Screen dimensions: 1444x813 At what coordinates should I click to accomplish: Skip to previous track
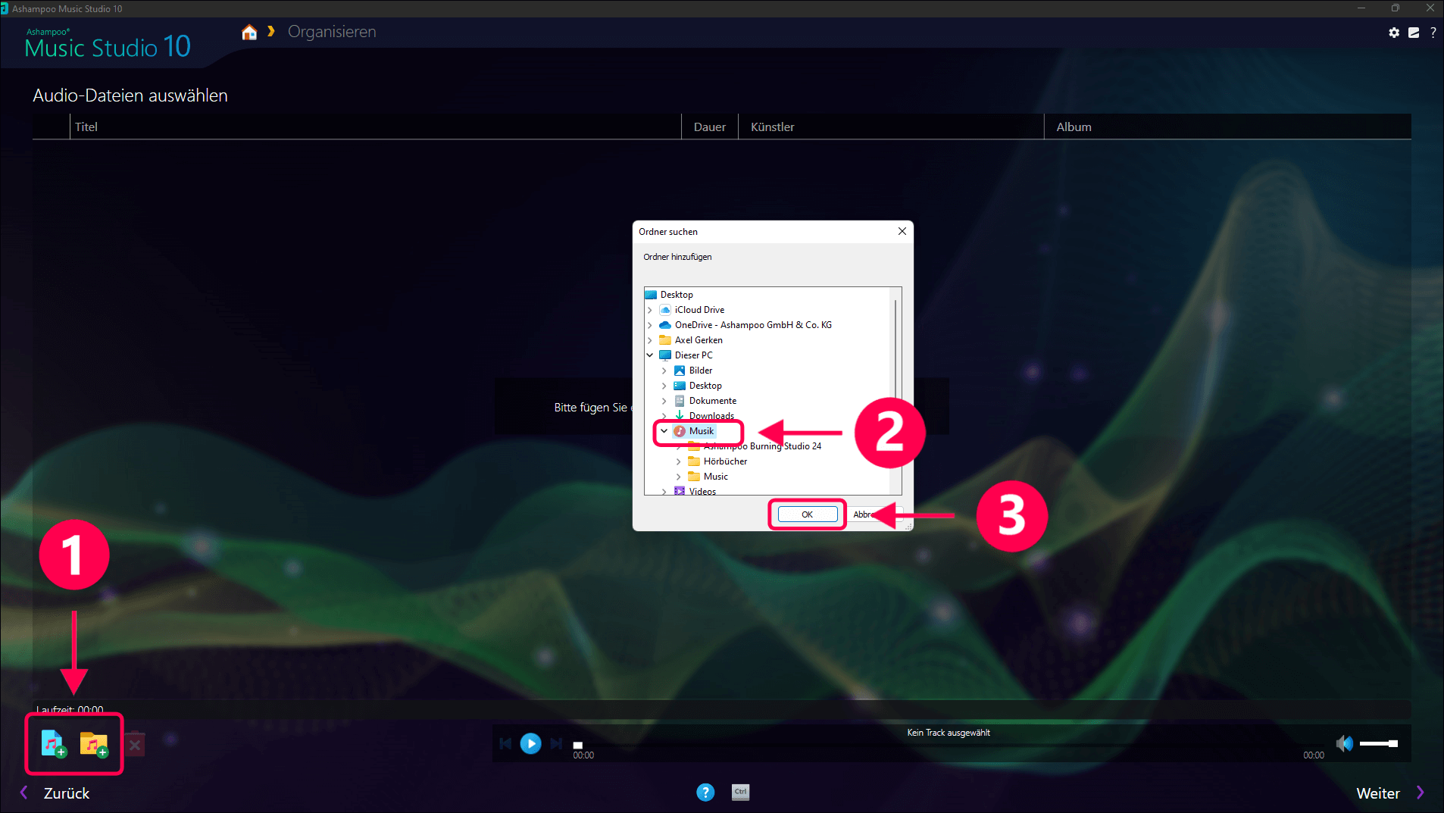click(505, 744)
